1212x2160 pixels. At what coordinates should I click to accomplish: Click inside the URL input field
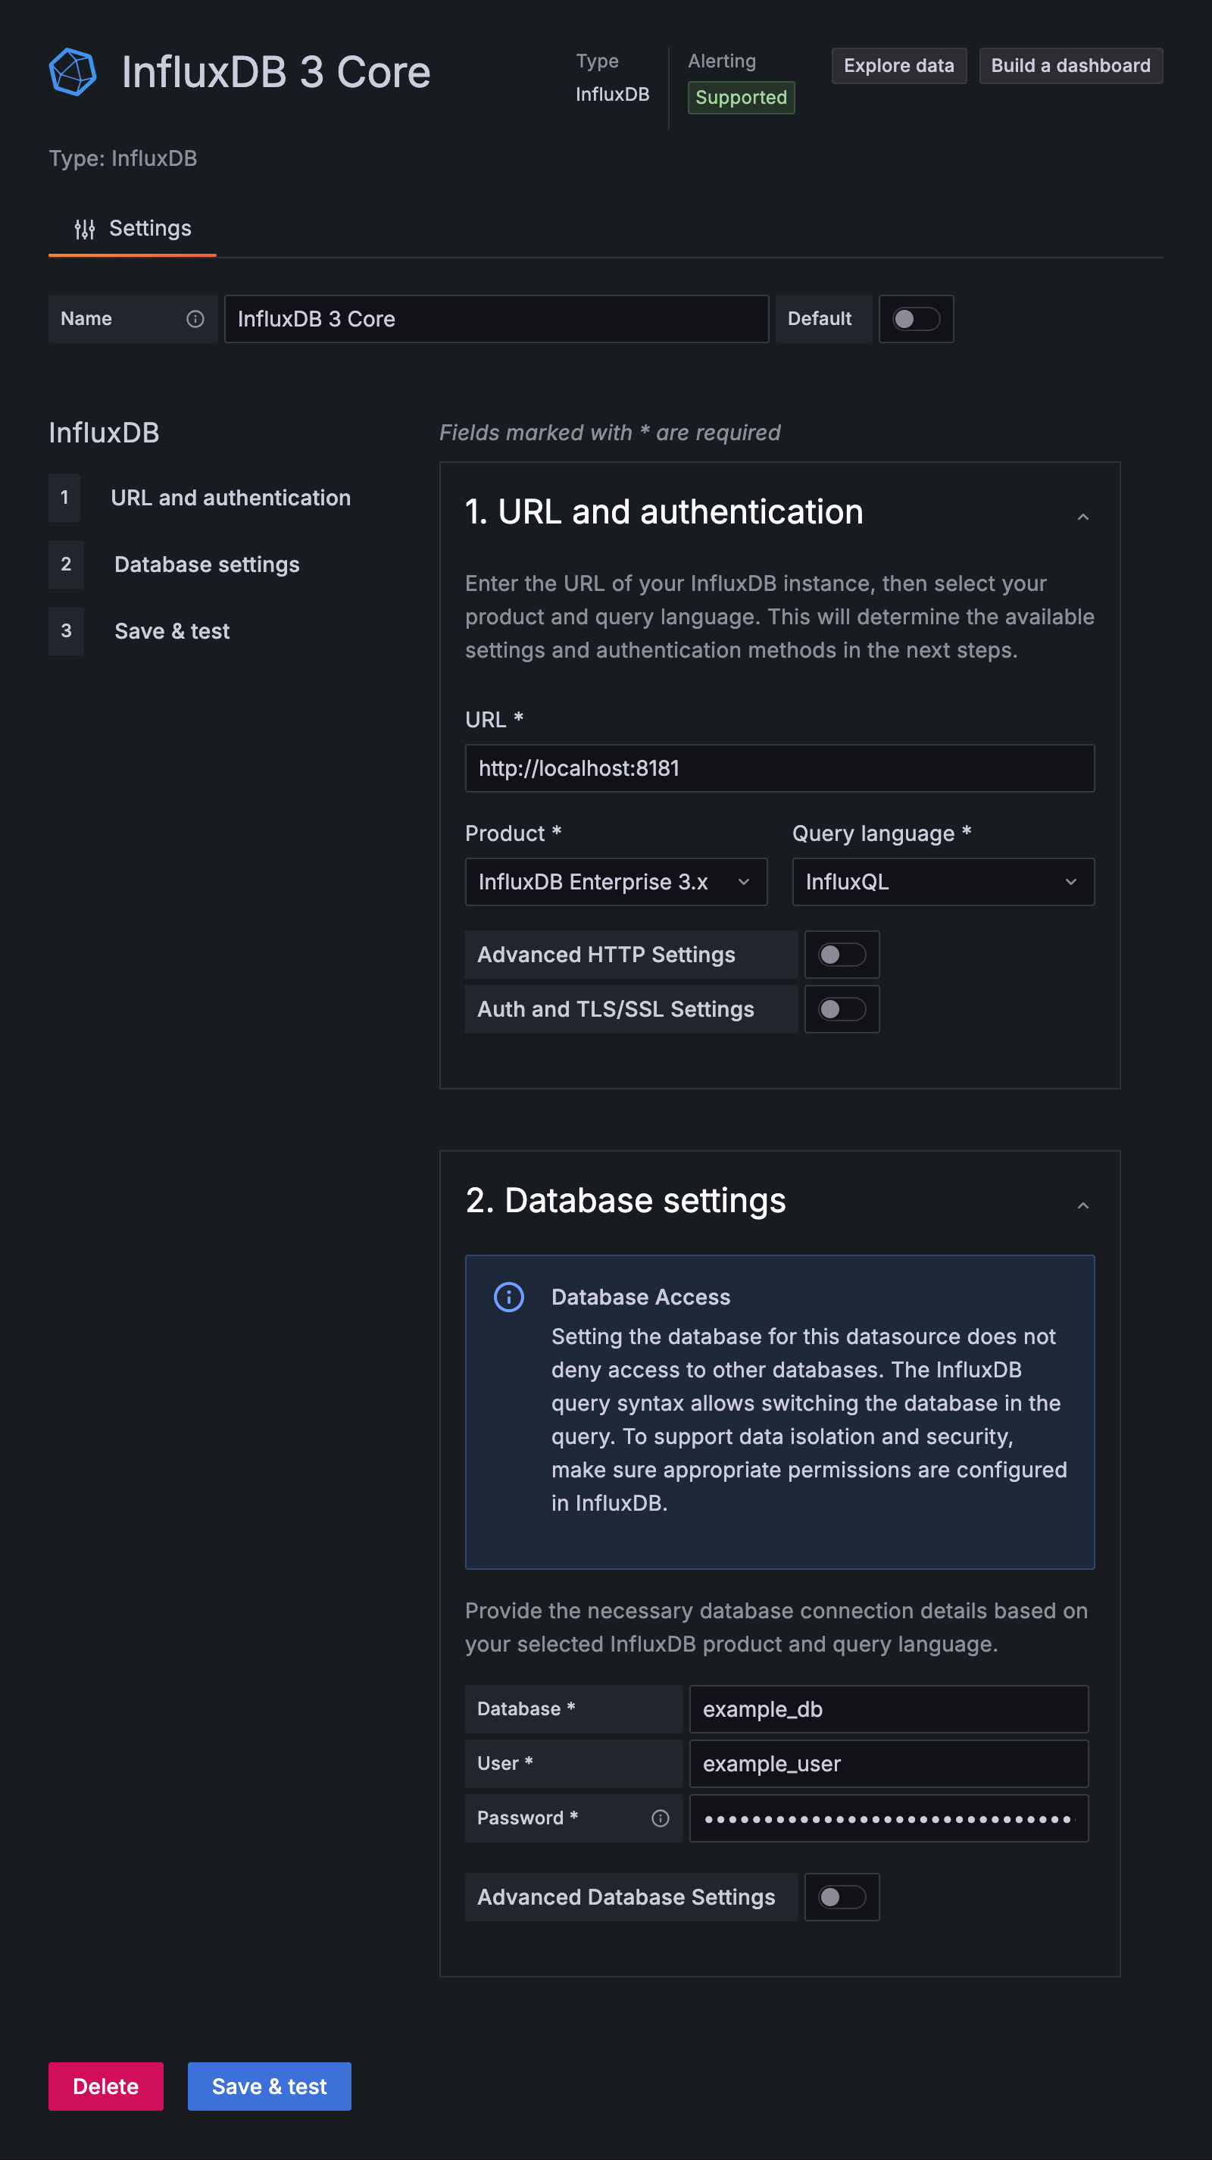(779, 767)
